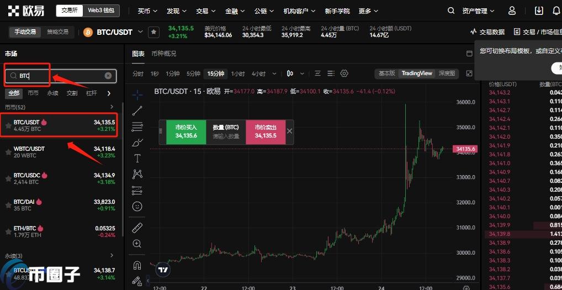Select the WBTC/USDT market row
This screenshot has height=290, width=562.
point(60,152)
